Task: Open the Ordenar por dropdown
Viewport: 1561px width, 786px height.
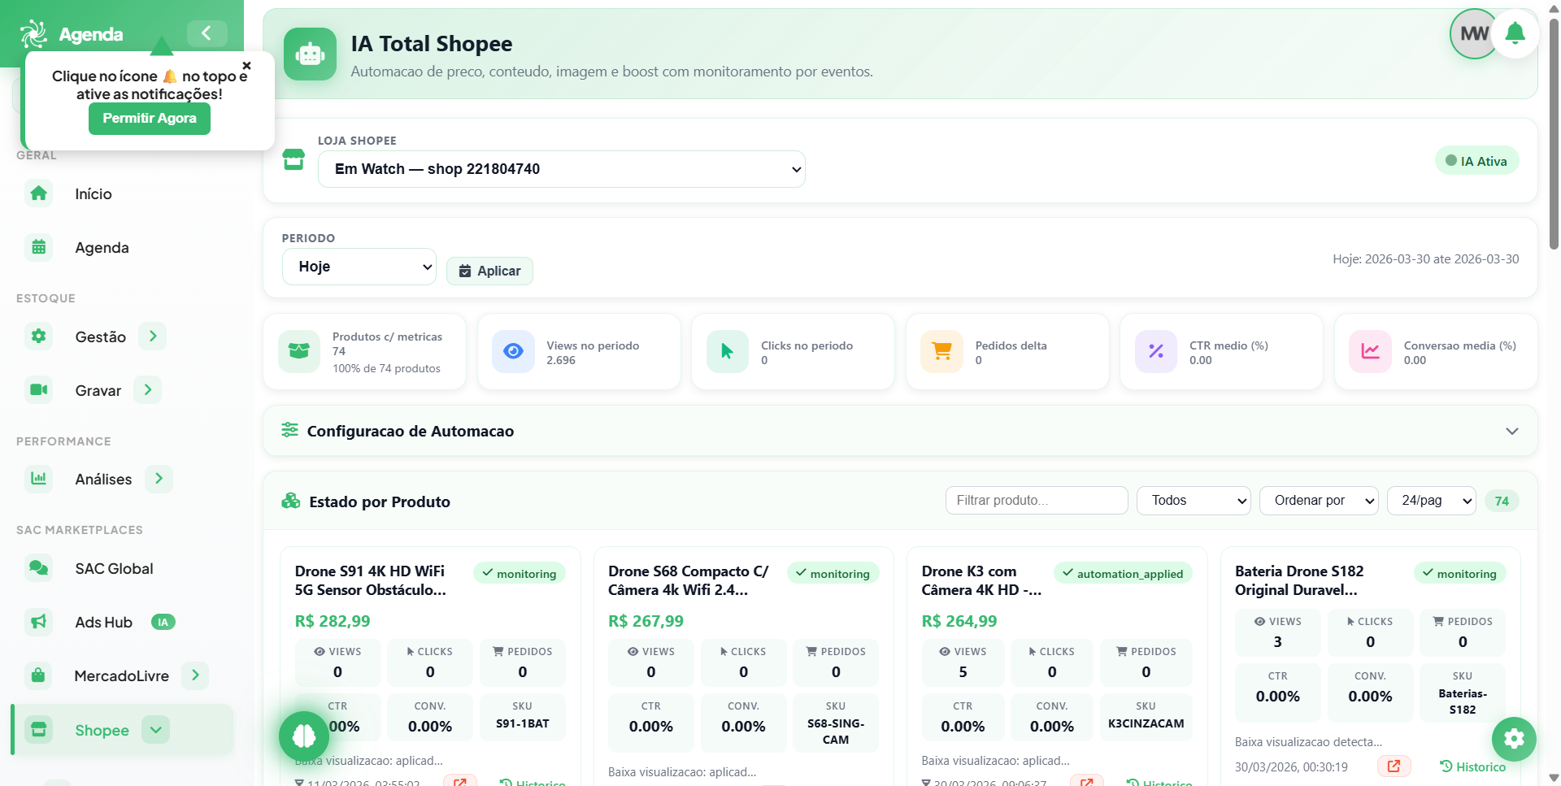Action: 1319,501
